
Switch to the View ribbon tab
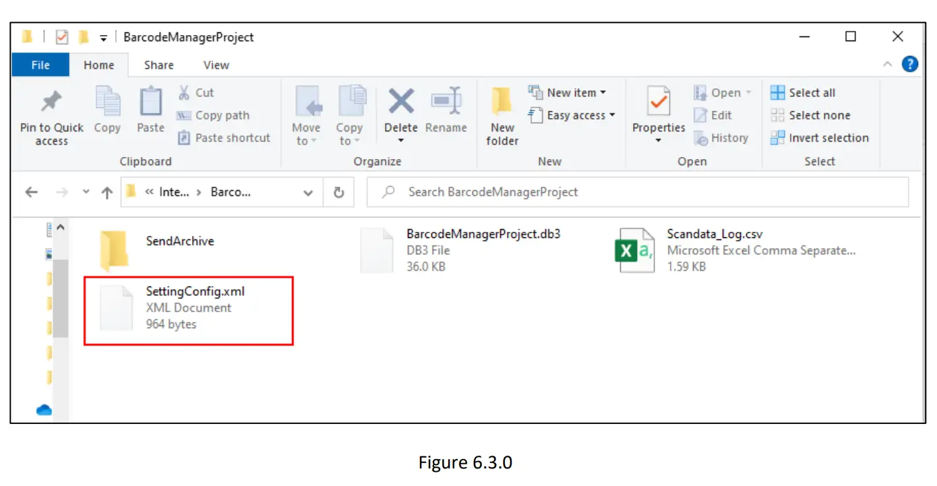click(215, 65)
